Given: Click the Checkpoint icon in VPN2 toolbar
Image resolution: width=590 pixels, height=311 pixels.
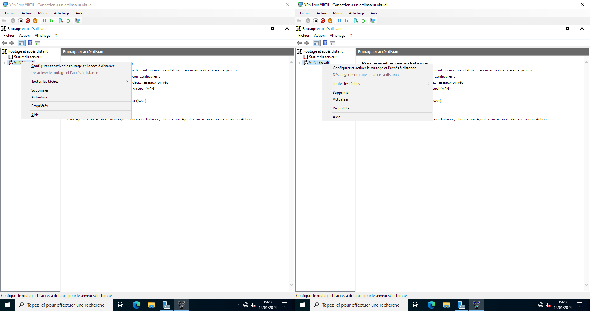Looking at the screenshot, I should pos(61,21).
